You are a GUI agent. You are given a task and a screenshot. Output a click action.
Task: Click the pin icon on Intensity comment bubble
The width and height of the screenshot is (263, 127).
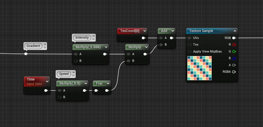pyautogui.click(x=93, y=36)
